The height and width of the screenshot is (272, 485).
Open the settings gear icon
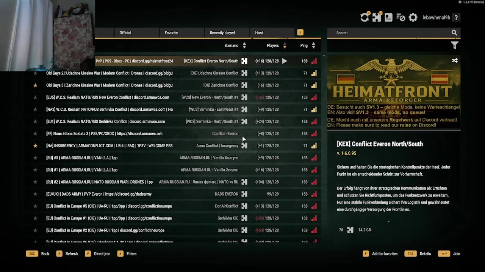coord(413,17)
